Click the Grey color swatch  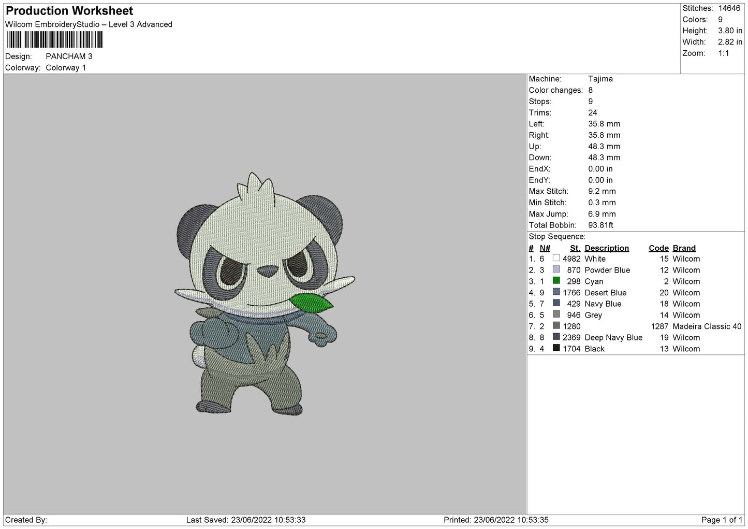coord(556,314)
